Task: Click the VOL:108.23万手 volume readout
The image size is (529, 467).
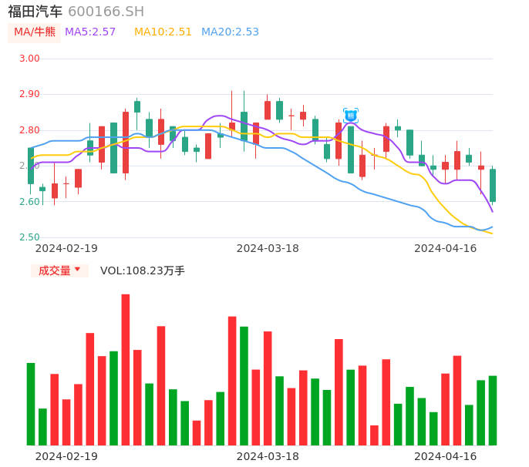Action: (x=143, y=270)
